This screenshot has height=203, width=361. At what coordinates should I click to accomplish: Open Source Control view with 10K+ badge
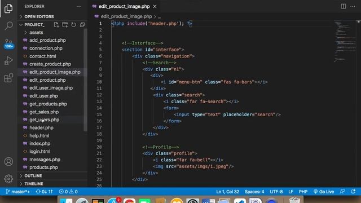pos(8,43)
